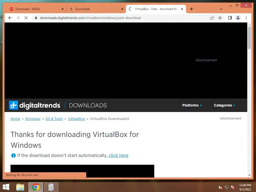Expand the tab search chevron
Viewport: 256px width, 192px height.
(221, 9)
